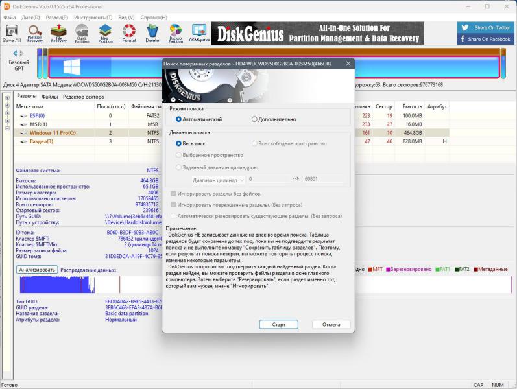
Task: Click the DiskGenius banner advertisement
Action: point(317,33)
